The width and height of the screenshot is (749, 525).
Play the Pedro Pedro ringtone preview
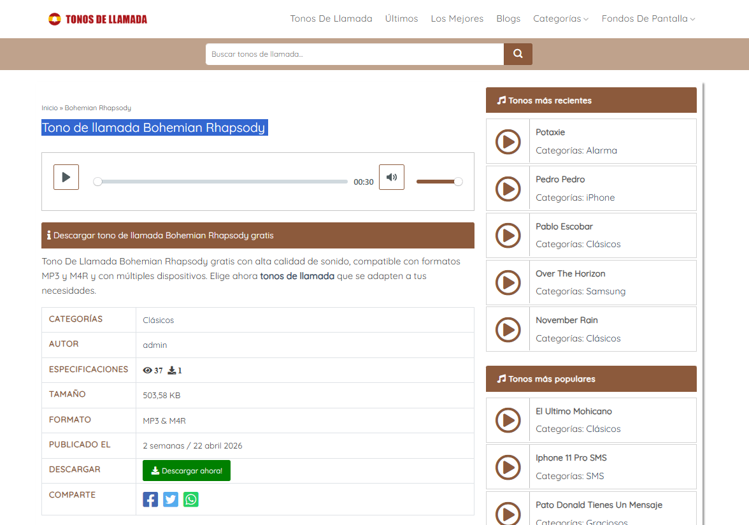[508, 189]
